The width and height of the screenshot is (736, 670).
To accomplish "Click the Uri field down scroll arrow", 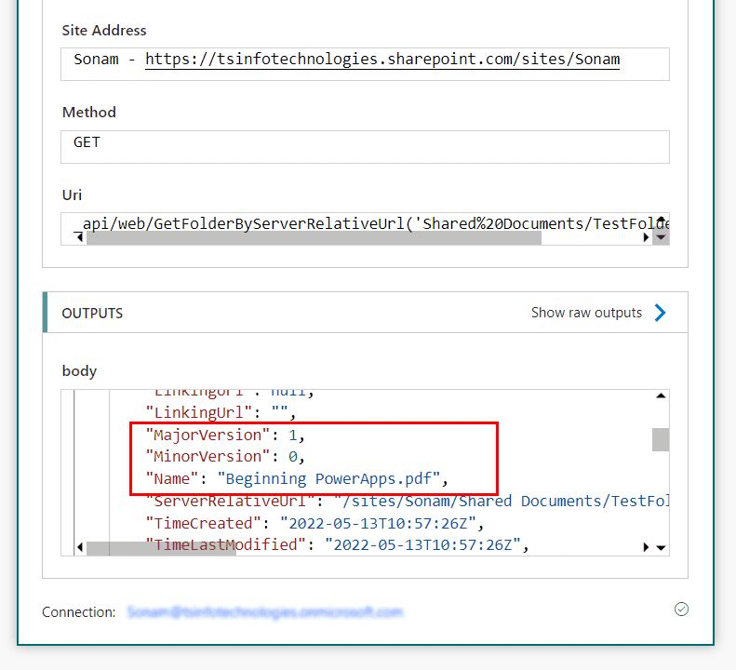I will coord(661,237).
